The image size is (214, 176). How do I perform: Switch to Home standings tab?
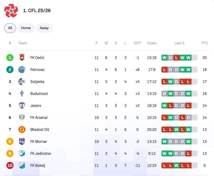coord(26,28)
